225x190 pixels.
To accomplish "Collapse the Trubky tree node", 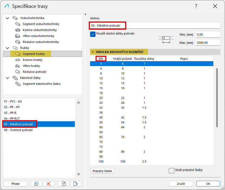I will tap(7, 48).
